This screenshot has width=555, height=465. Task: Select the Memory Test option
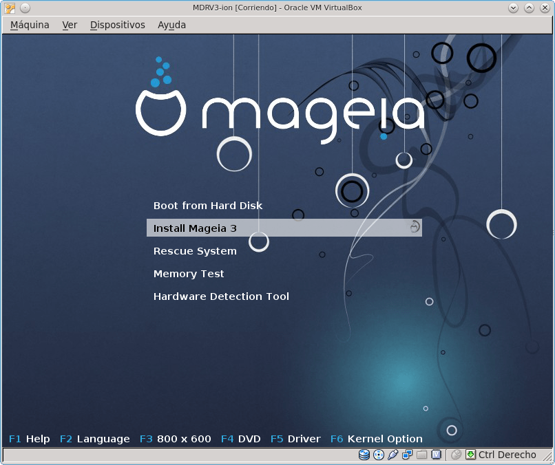tap(189, 274)
